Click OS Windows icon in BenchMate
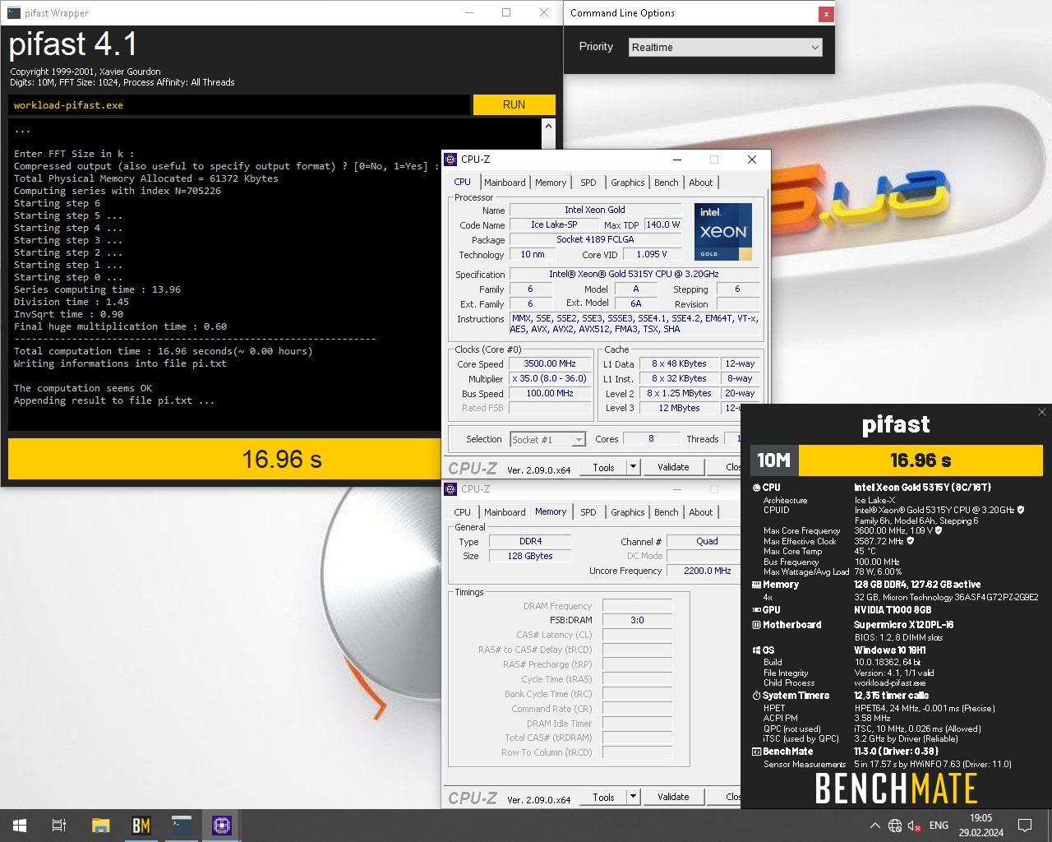This screenshot has height=842, width=1052. pos(756,650)
